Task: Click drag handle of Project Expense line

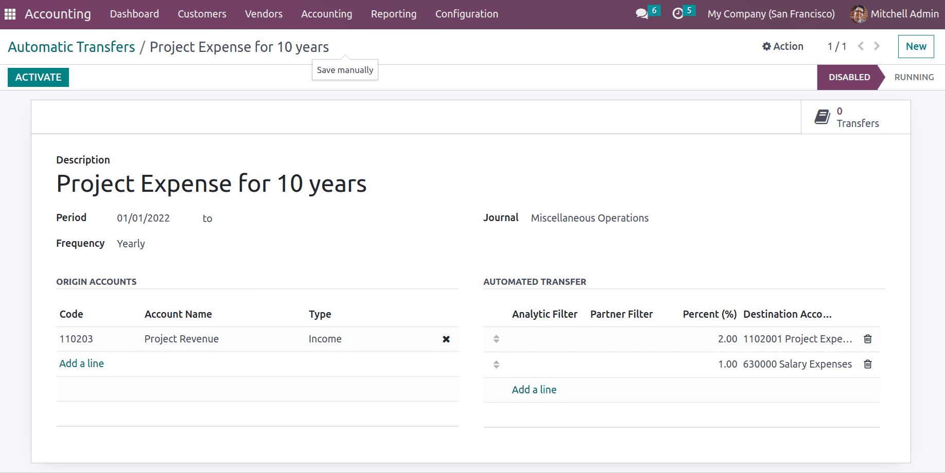Action: tap(496, 339)
